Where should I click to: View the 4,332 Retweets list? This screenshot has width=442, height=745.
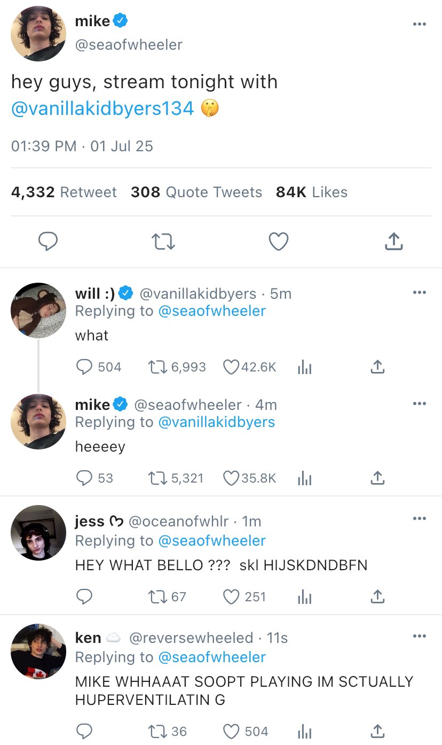tap(64, 192)
